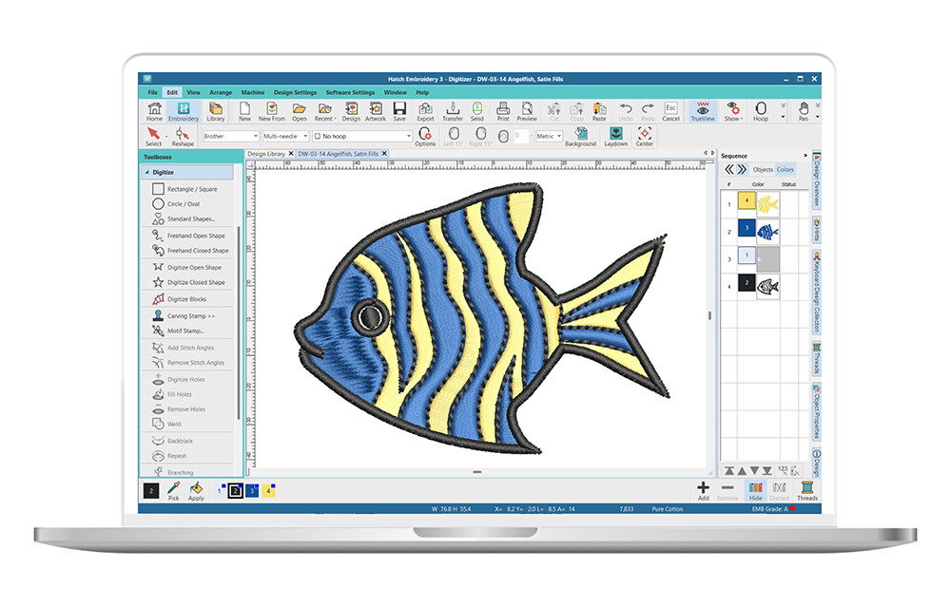Open the Carving Stamp tool

click(x=187, y=314)
